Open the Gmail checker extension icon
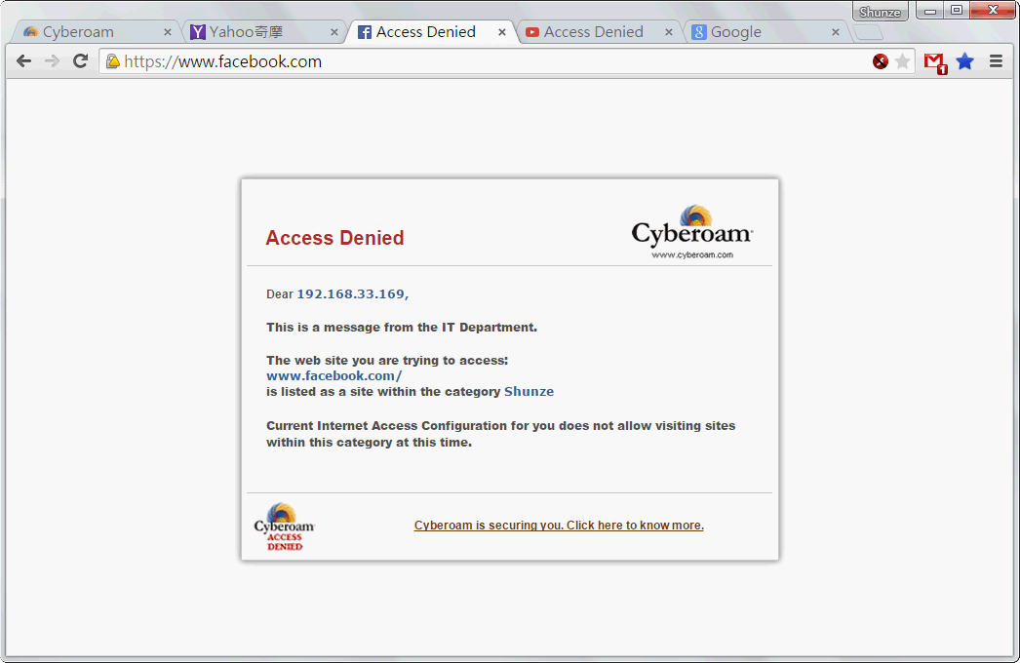The image size is (1020, 663). [x=935, y=62]
